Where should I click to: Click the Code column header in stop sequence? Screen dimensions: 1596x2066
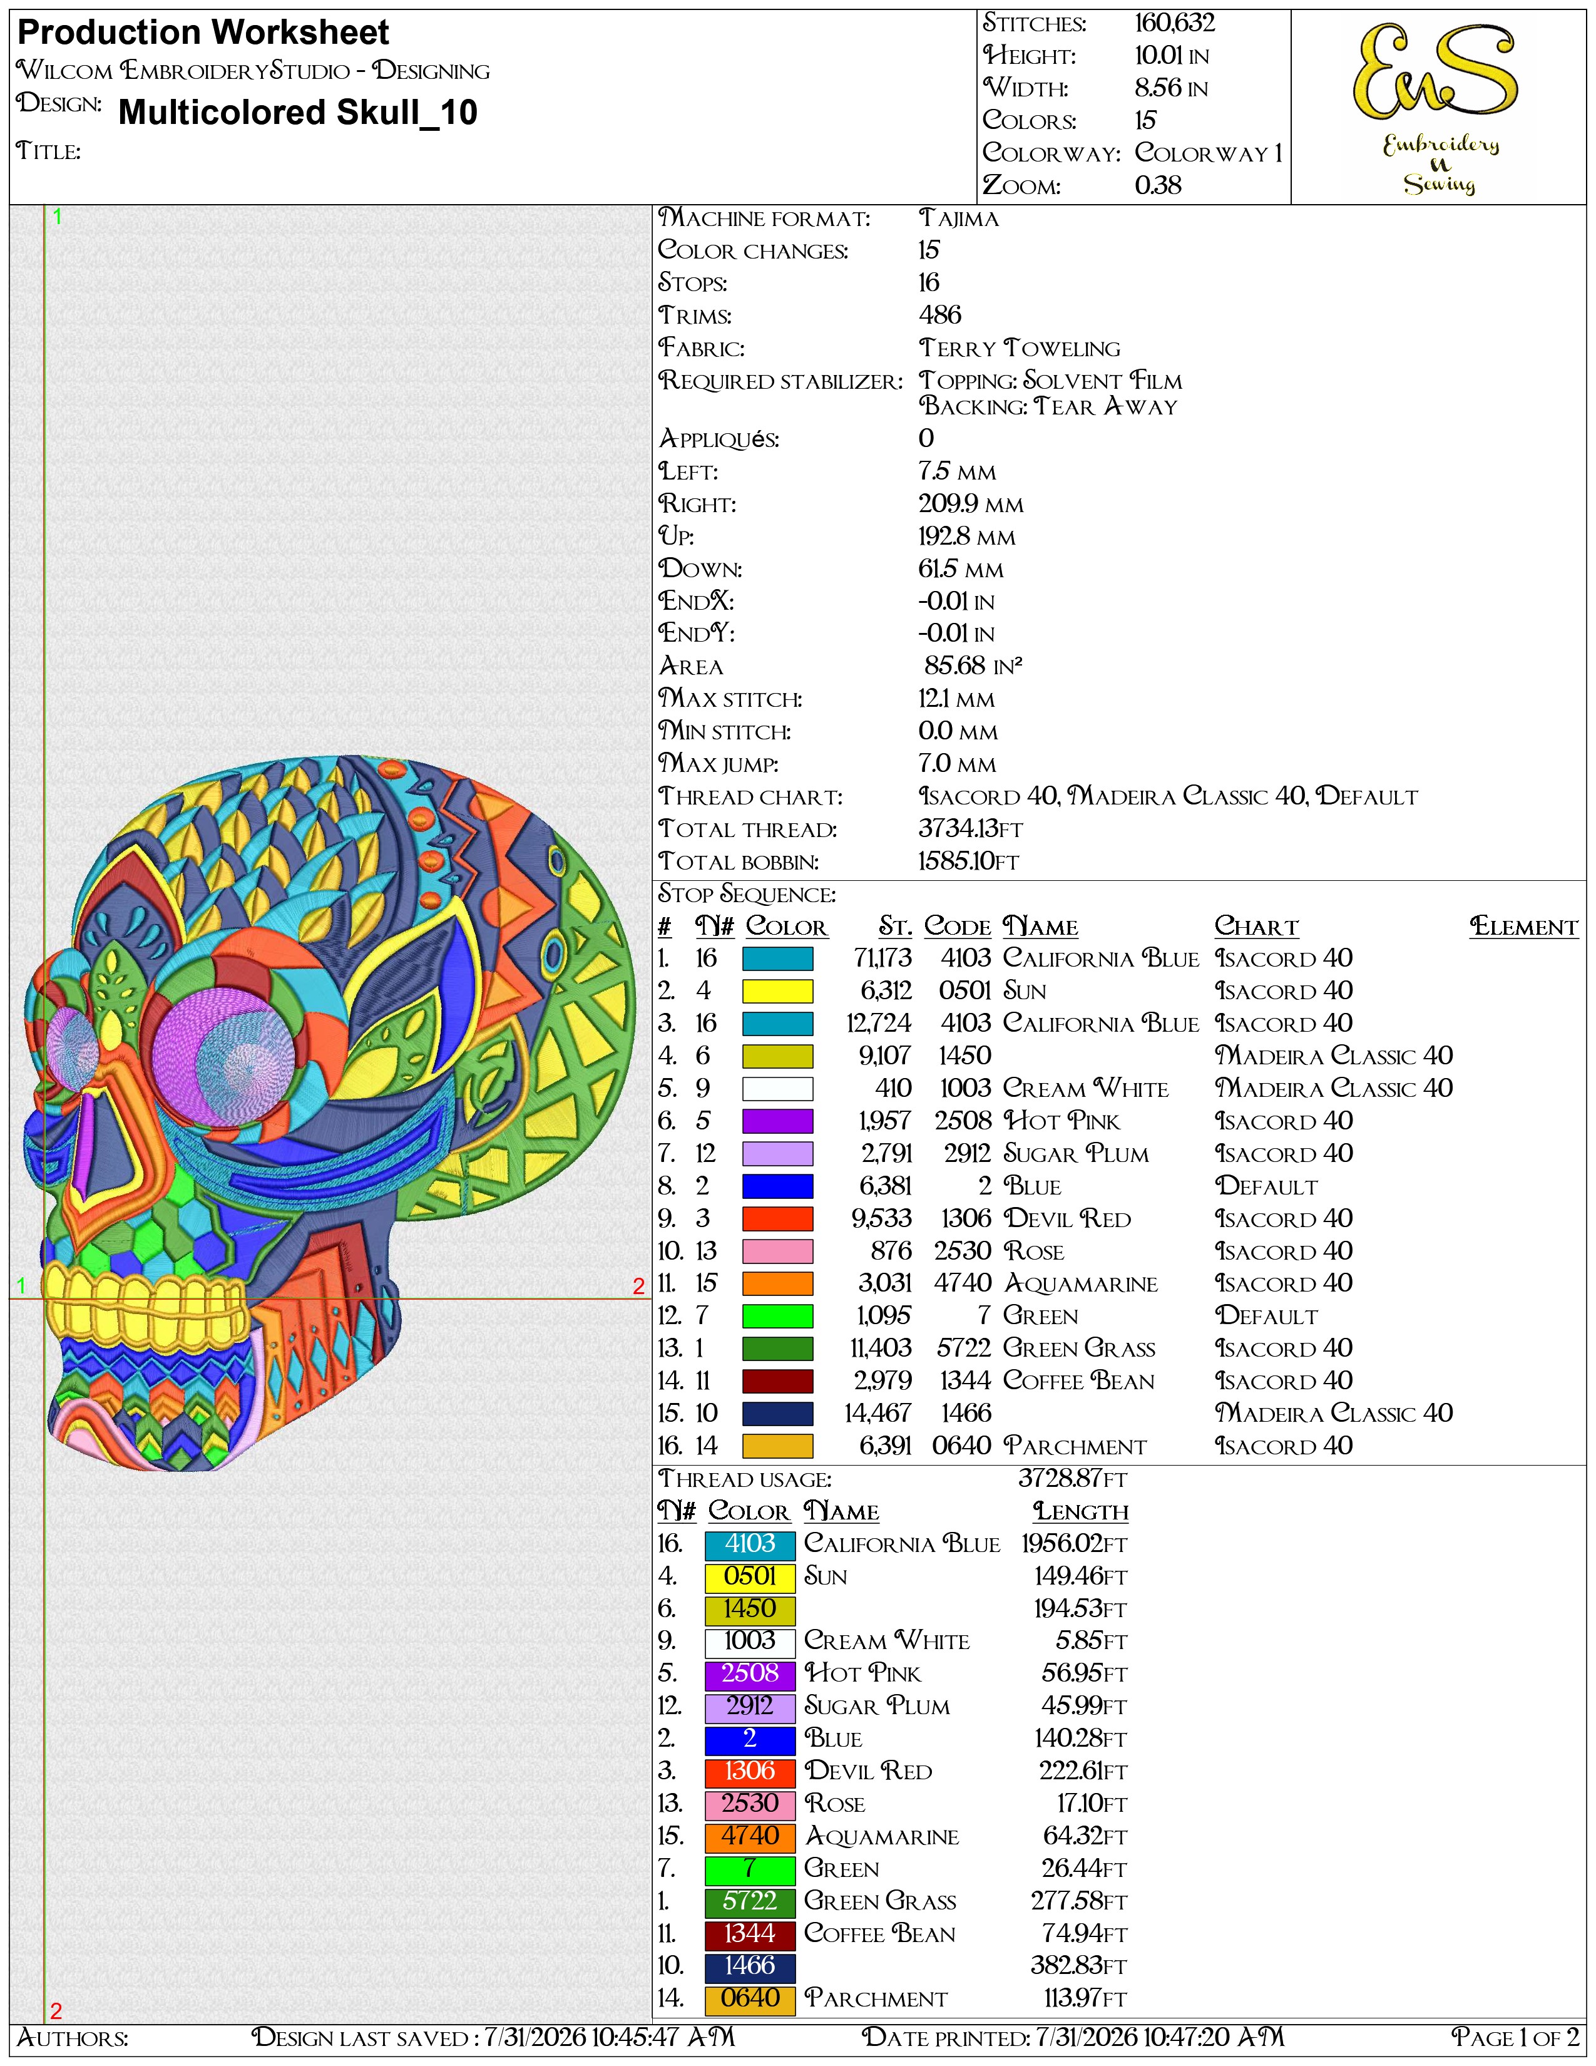pyautogui.click(x=957, y=926)
